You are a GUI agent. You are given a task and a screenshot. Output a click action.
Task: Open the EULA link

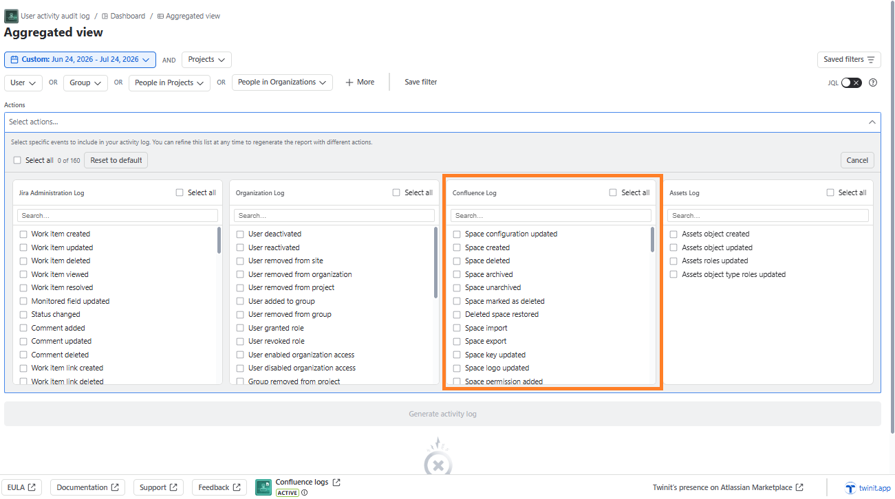pos(21,488)
